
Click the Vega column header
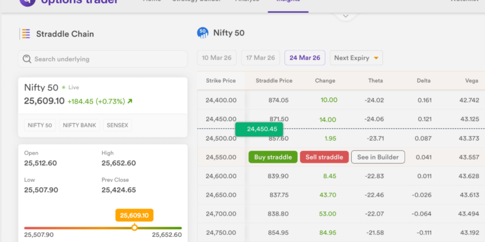click(471, 81)
